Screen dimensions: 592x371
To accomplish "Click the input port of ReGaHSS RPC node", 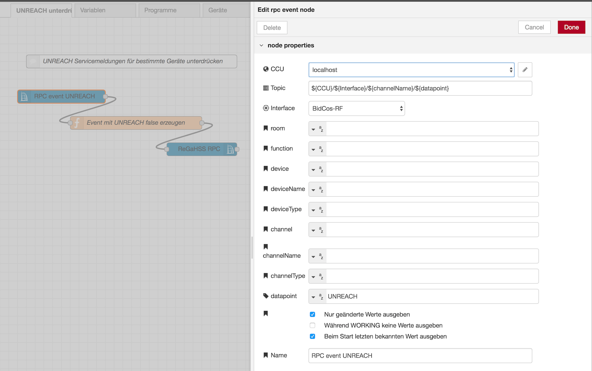I will pyautogui.click(x=167, y=149).
